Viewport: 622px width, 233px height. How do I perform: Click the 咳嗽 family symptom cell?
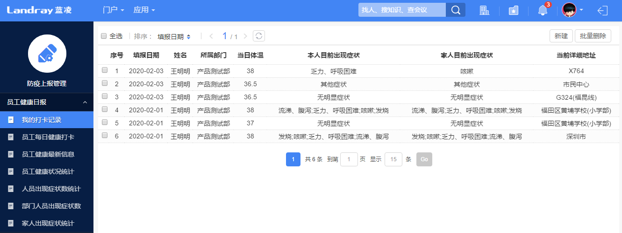click(x=467, y=71)
